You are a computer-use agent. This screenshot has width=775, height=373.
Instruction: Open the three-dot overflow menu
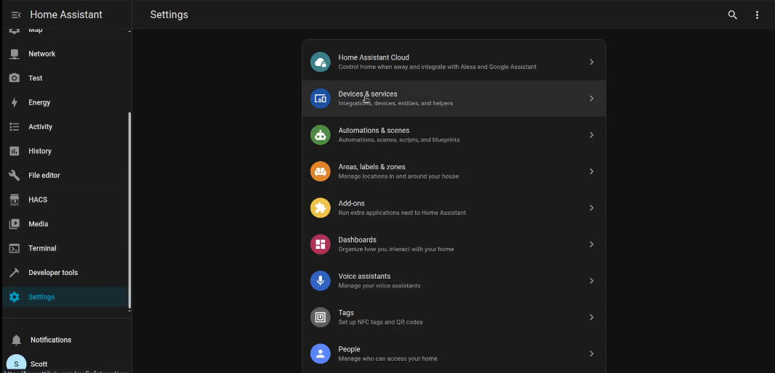point(757,15)
